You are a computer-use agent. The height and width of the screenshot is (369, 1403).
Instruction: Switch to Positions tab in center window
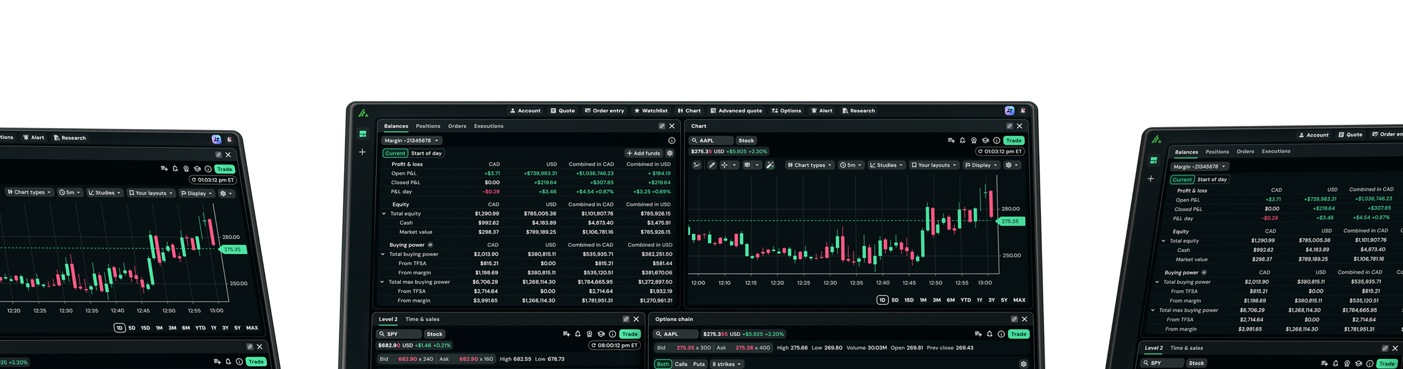(428, 126)
